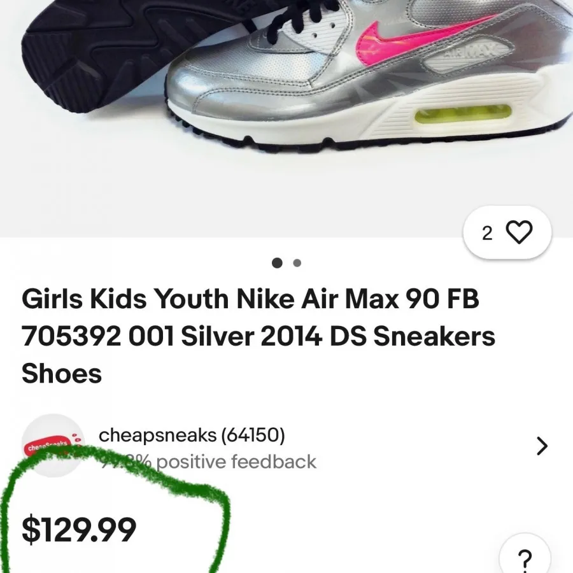Viewport: 573px width, 573px height.
Task: Tap the heart watchlist icon
Action: point(519,232)
